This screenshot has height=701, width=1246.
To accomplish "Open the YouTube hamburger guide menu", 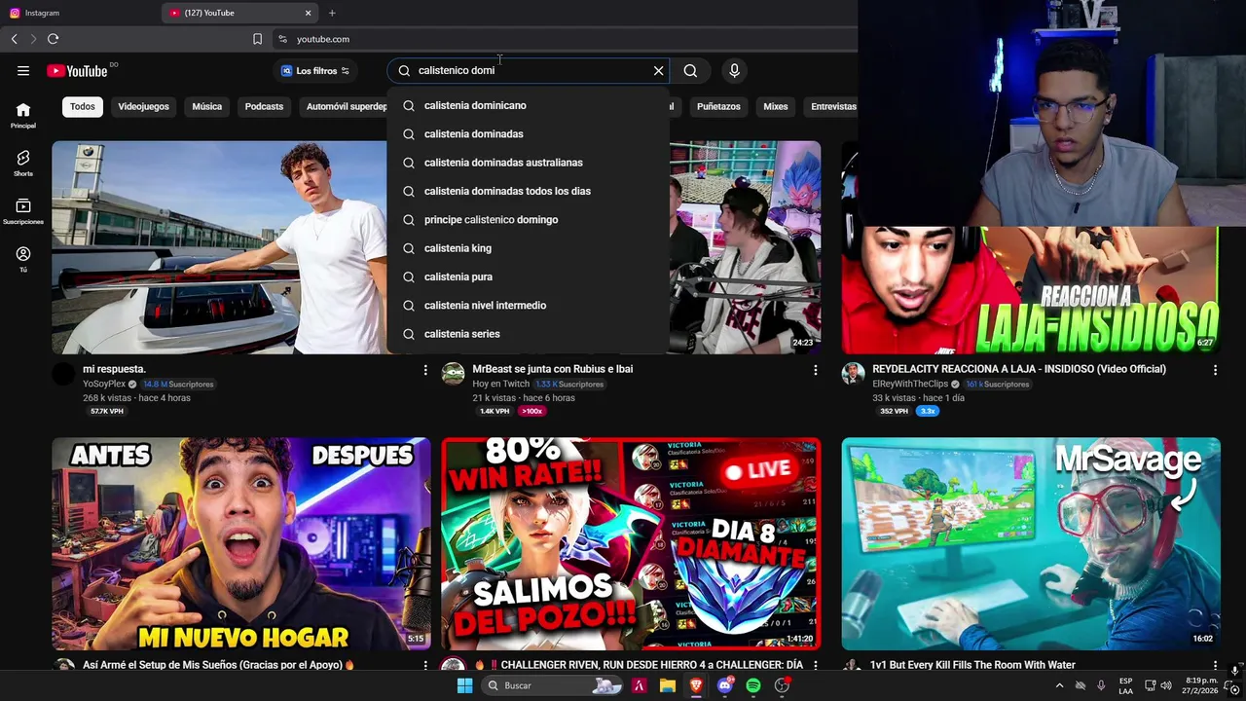I will click(23, 70).
